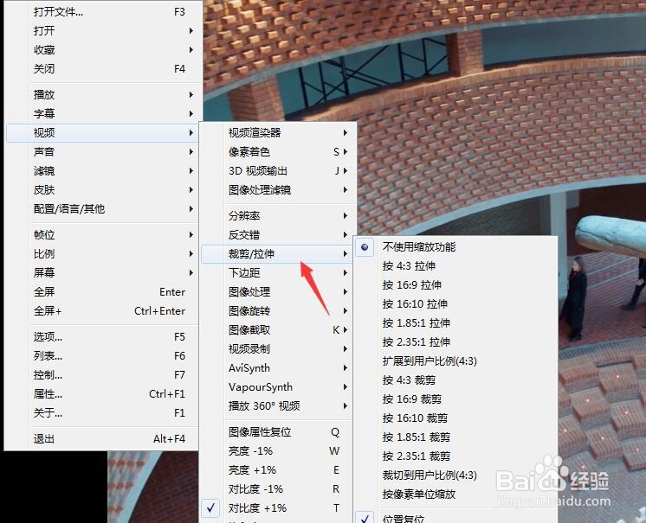The height and width of the screenshot is (523, 646).
Task: Open the 比例 submenu
Action: click(102, 253)
